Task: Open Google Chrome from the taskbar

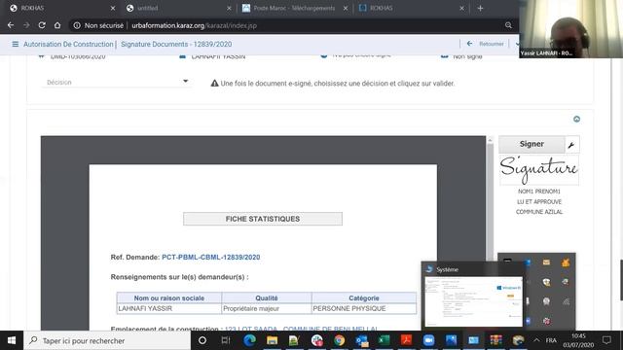Action: click(340, 340)
